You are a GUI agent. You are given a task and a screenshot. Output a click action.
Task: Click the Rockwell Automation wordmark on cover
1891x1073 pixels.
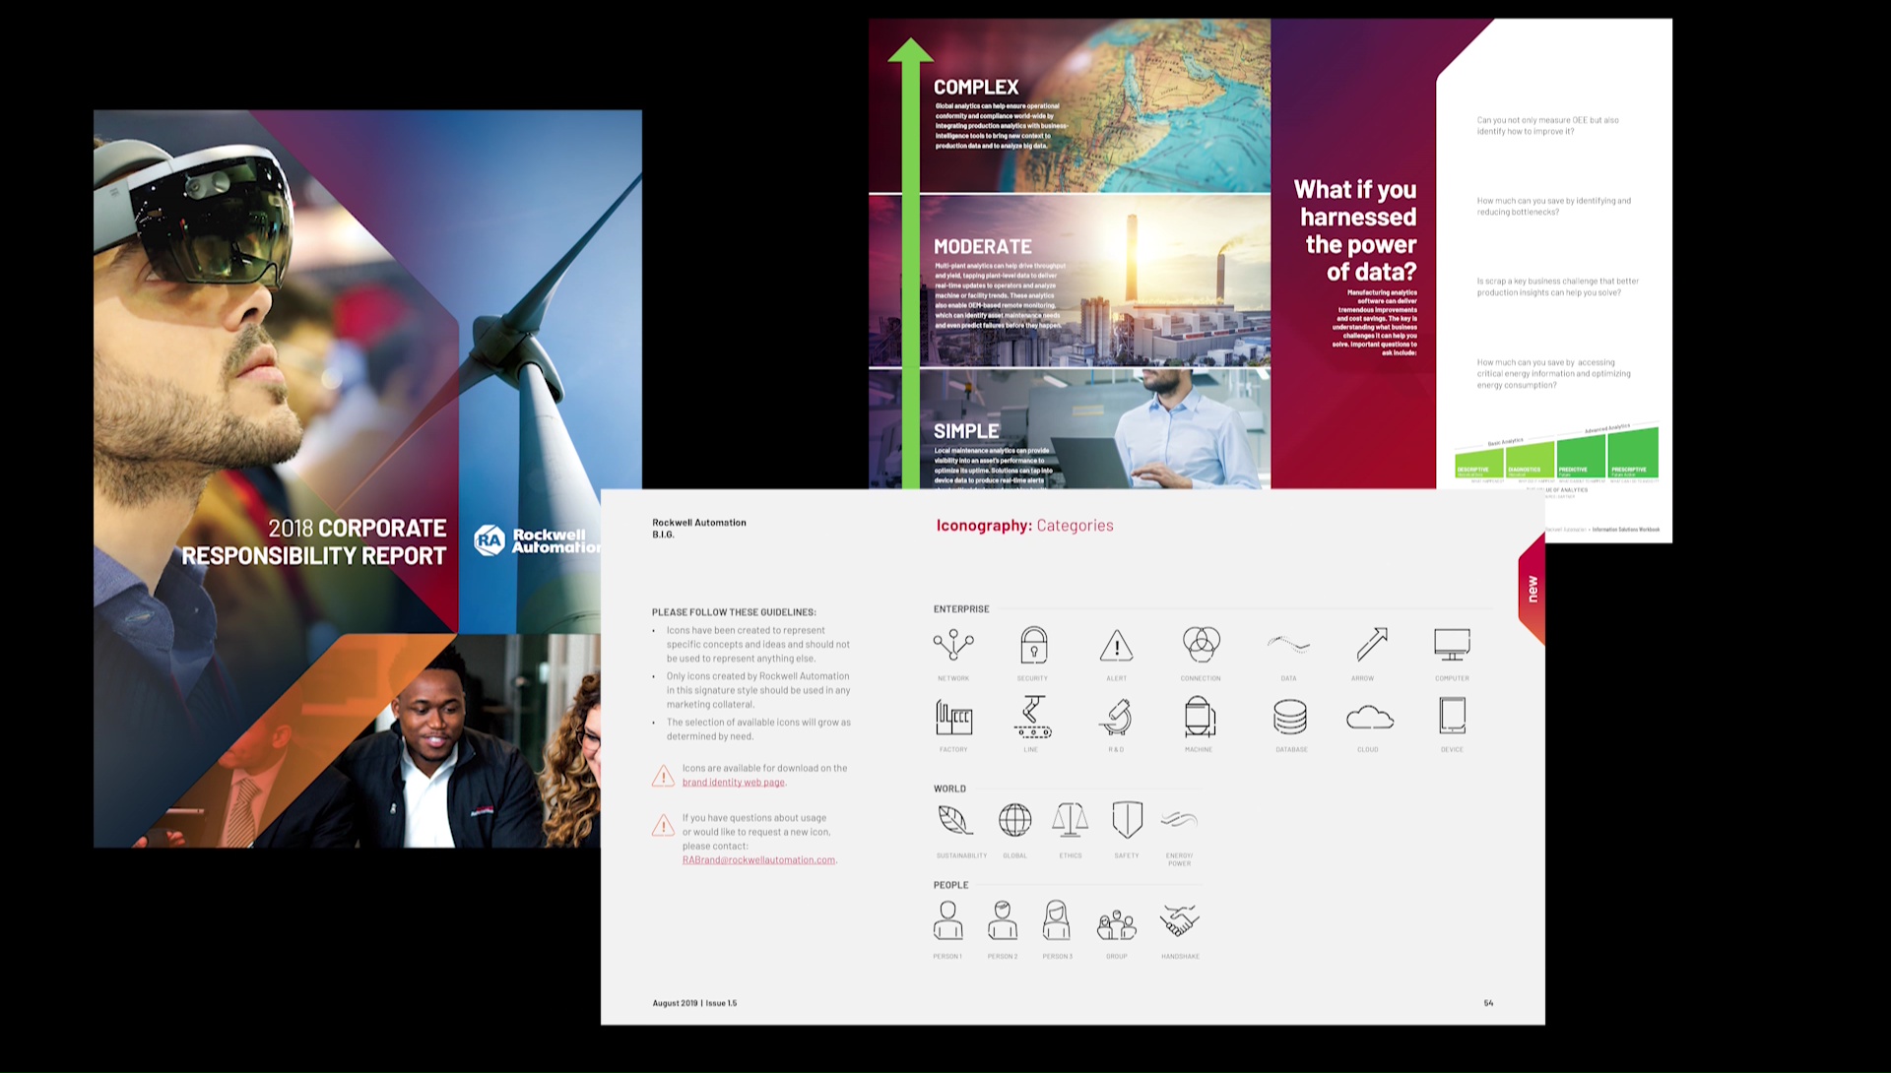(555, 540)
